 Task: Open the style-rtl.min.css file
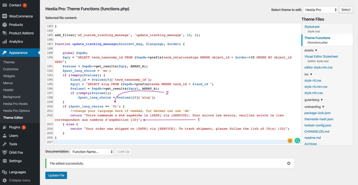316,87
